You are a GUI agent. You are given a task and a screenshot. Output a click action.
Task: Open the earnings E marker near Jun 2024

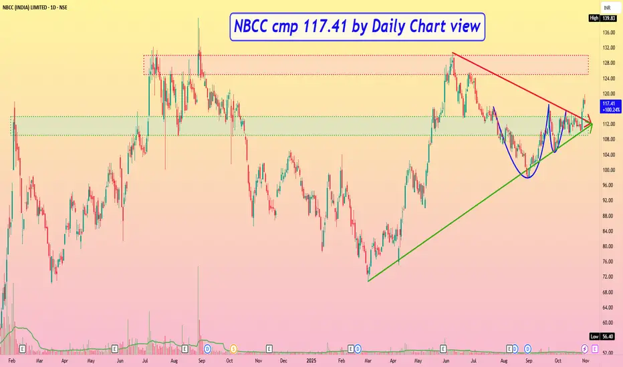(115, 349)
